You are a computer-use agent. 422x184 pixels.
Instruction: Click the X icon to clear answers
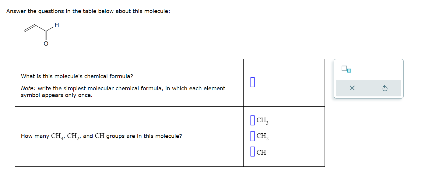pyautogui.click(x=352, y=88)
